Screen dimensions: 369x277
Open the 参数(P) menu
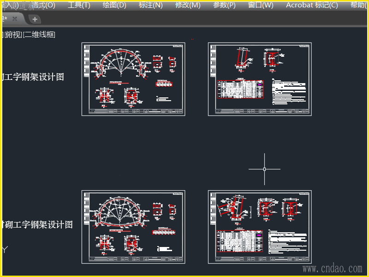pyautogui.click(x=224, y=5)
